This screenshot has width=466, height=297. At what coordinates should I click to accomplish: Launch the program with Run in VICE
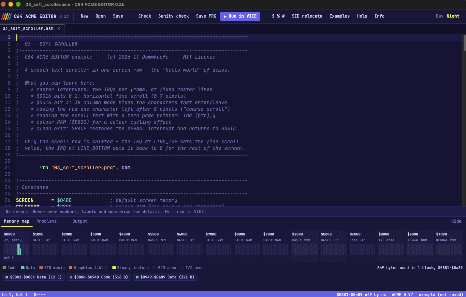click(240, 16)
